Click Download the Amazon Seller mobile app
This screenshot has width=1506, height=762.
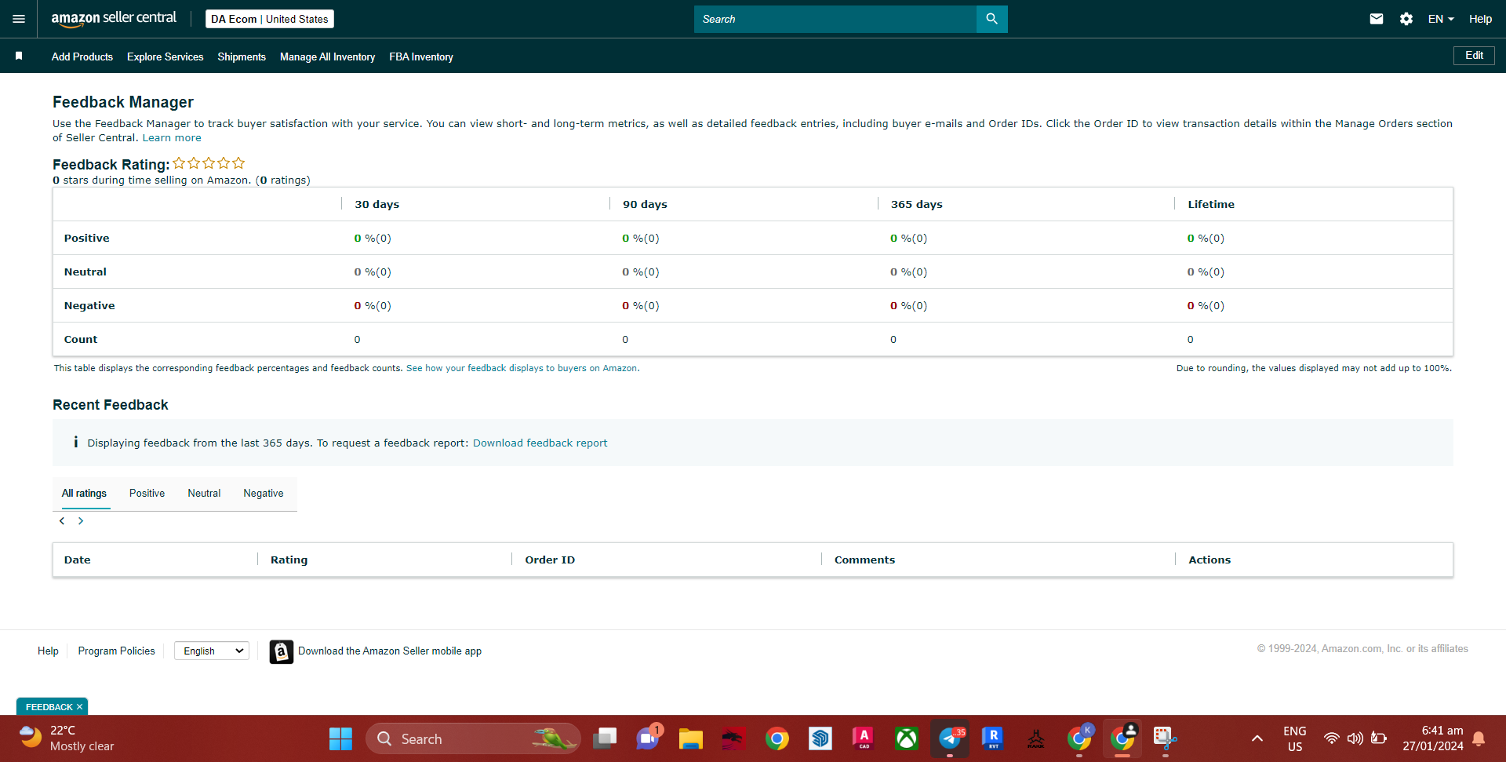click(x=390, y=651)
